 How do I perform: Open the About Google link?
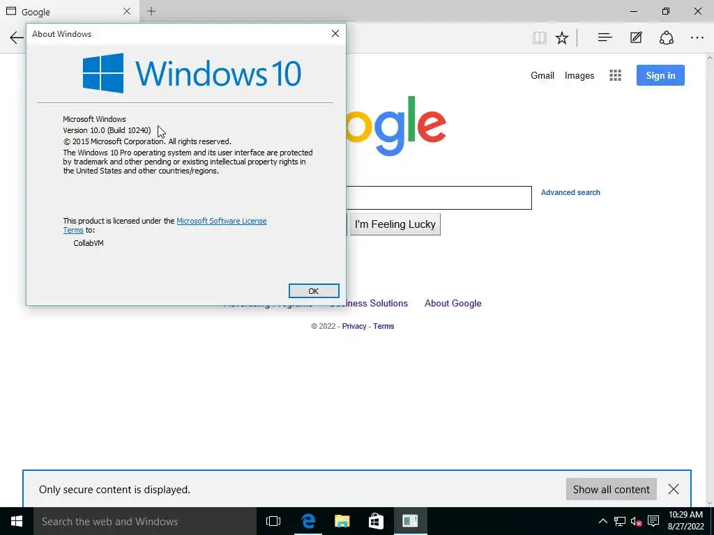tap(453, 304)
